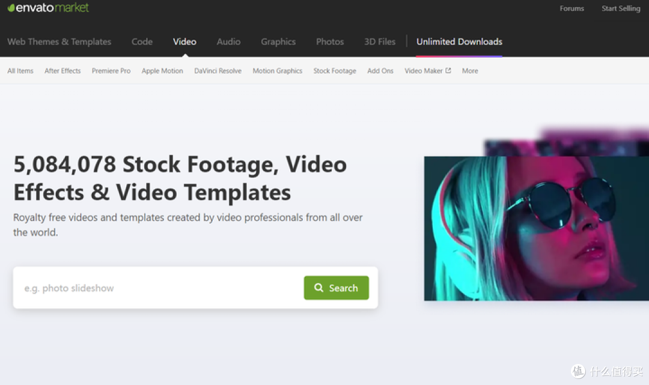
Task: Click the woman with sunglasses hero image
Action: (x=537, y=228)
